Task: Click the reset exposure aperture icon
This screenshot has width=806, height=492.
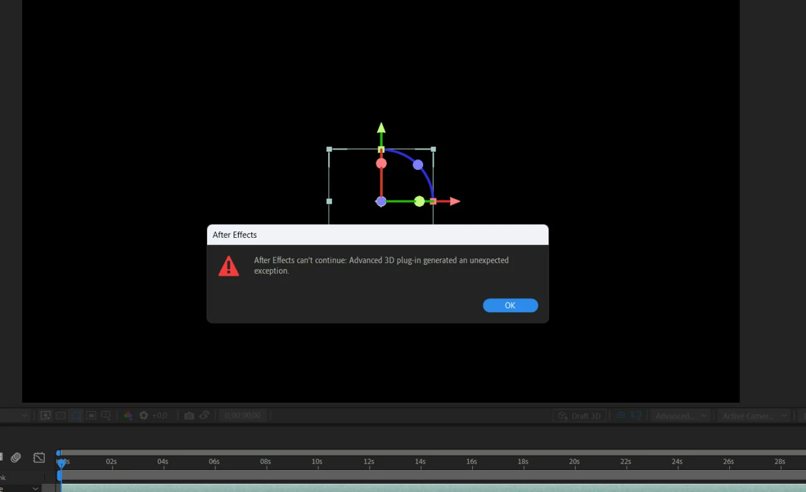Action: pyautogui.click(x=144, y=415)
